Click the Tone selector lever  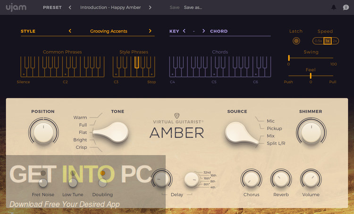tap(110, 132)
